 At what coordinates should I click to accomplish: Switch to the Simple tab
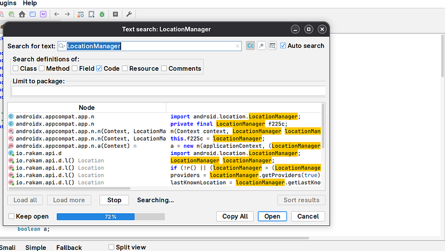pyautogui.click(x=36, y=247)
